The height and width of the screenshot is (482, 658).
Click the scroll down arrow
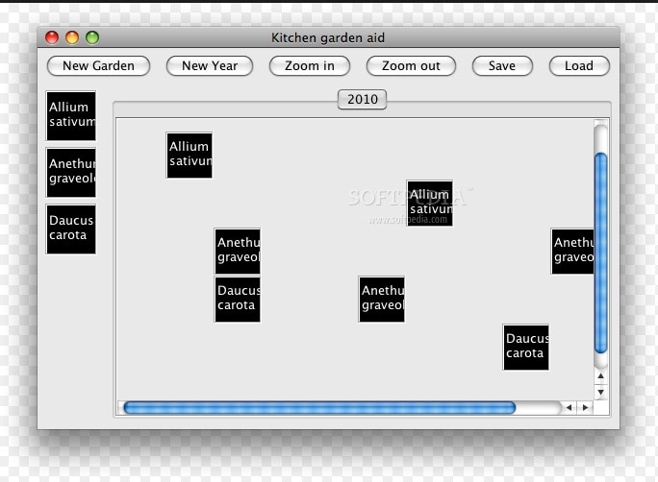[601, 393]
